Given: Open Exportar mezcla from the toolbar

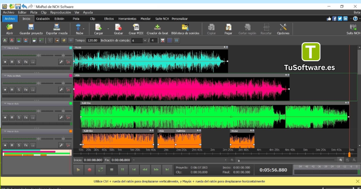Looking at the screenshot, I should pyautogui.click(x=57, y=29).
